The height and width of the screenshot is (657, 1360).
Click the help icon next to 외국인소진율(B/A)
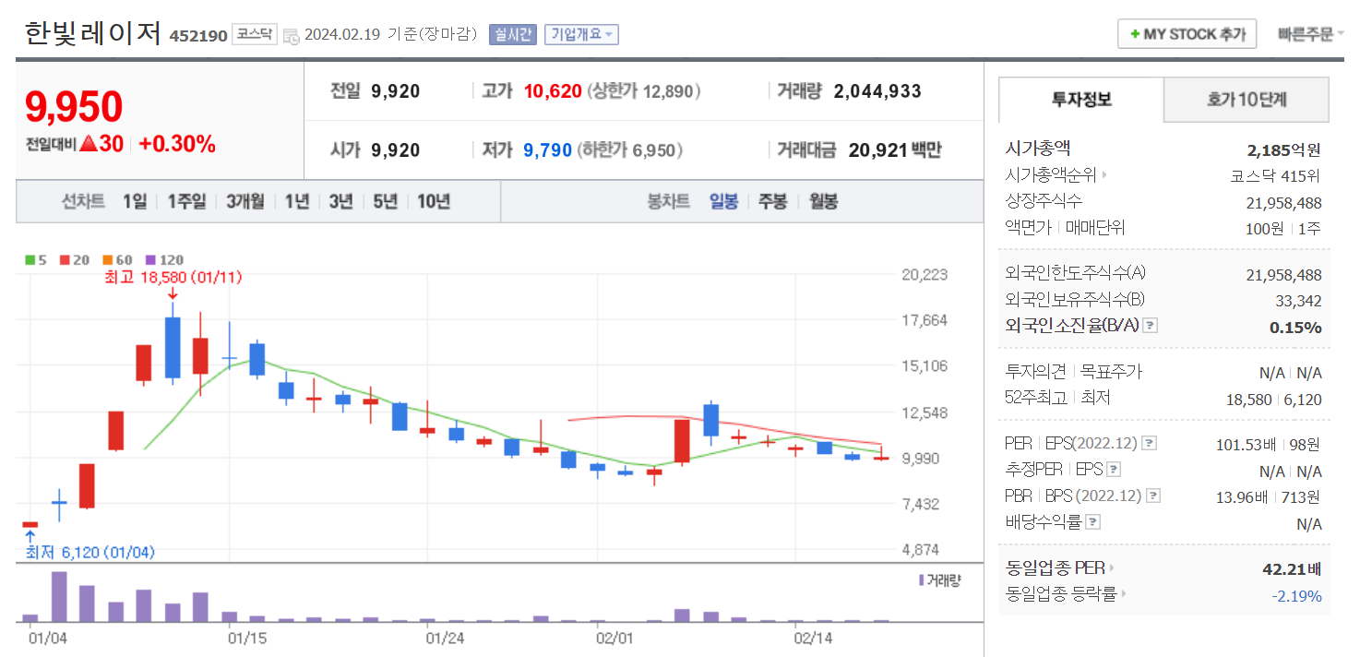click(x=1151, y=326)
